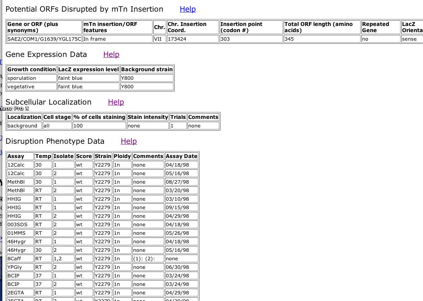Select the 'LacZ expression level' column header
The image size is (423, 301).
tap(88, 69)
